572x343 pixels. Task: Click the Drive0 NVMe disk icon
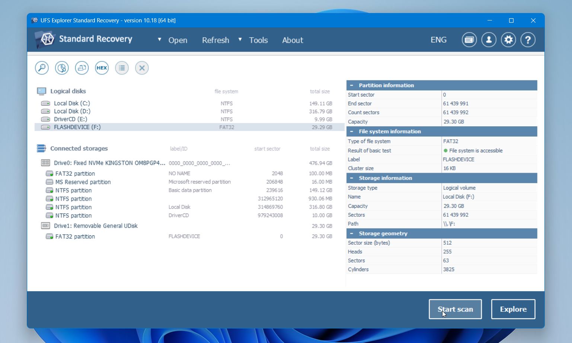pyautogui.click(x=45, y=163)
